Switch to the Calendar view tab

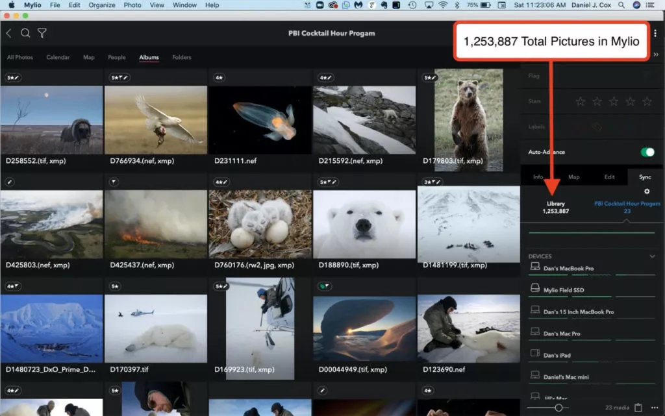(58, 57)
